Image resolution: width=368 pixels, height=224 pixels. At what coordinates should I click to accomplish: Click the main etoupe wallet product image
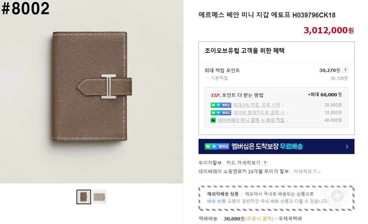click(92, 92)
